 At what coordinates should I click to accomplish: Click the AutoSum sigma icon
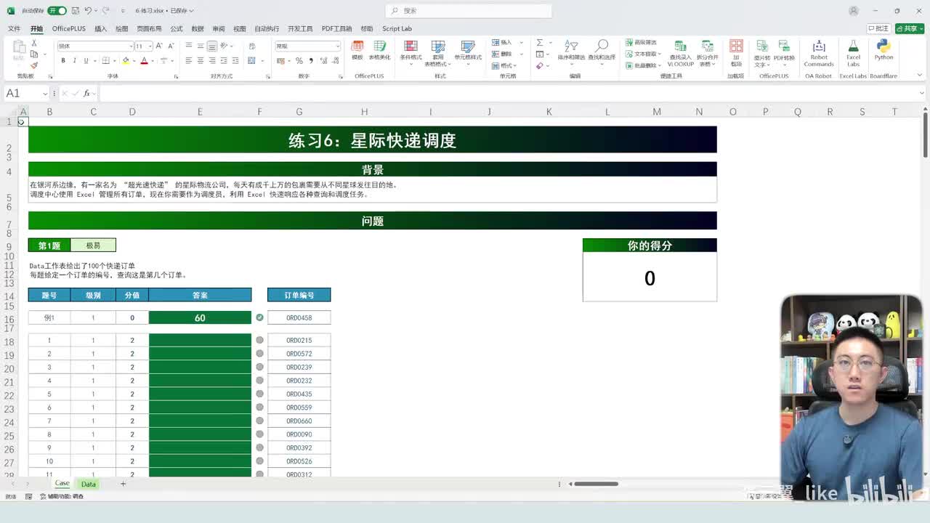[540, 43]
